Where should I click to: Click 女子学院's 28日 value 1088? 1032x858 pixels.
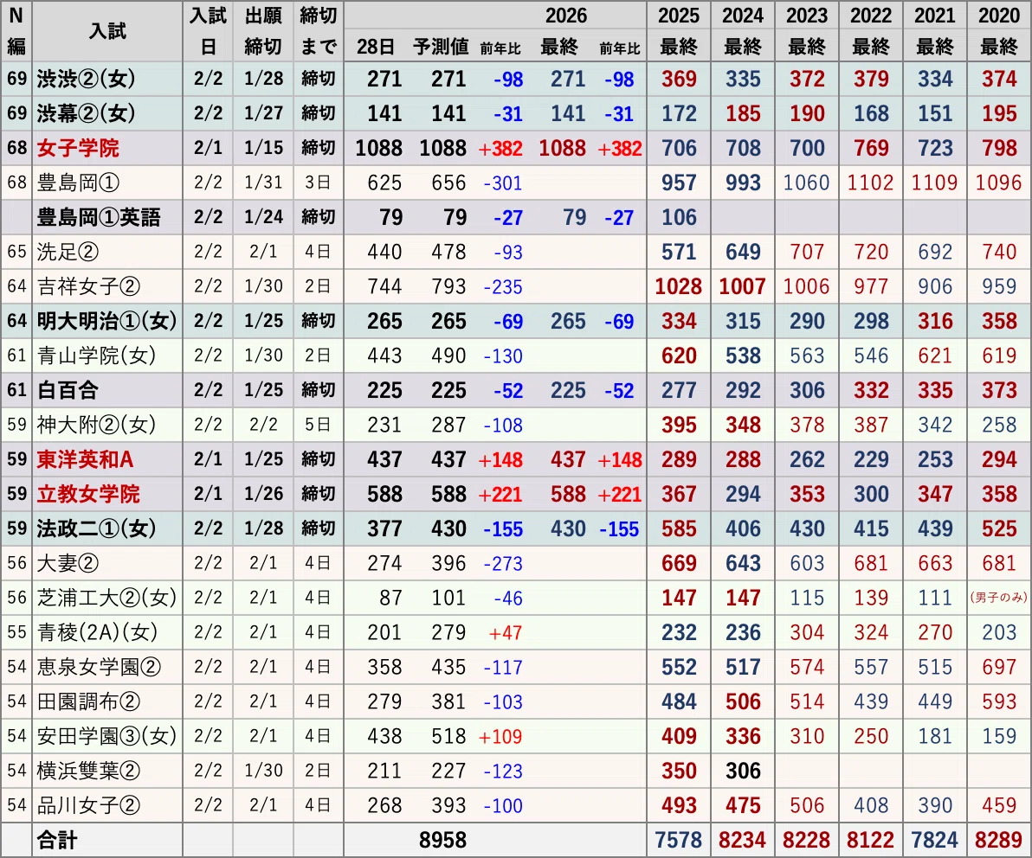[x=379, y=148]
